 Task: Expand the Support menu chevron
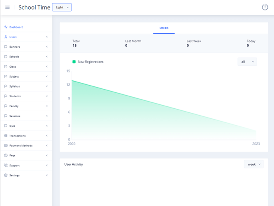pos(47,165)
